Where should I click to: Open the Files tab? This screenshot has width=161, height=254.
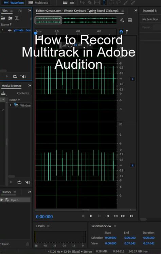click(x=4, y=11)
